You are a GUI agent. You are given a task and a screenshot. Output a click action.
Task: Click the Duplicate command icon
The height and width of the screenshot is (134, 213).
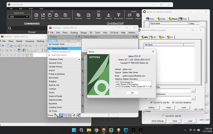pos(79,15)
